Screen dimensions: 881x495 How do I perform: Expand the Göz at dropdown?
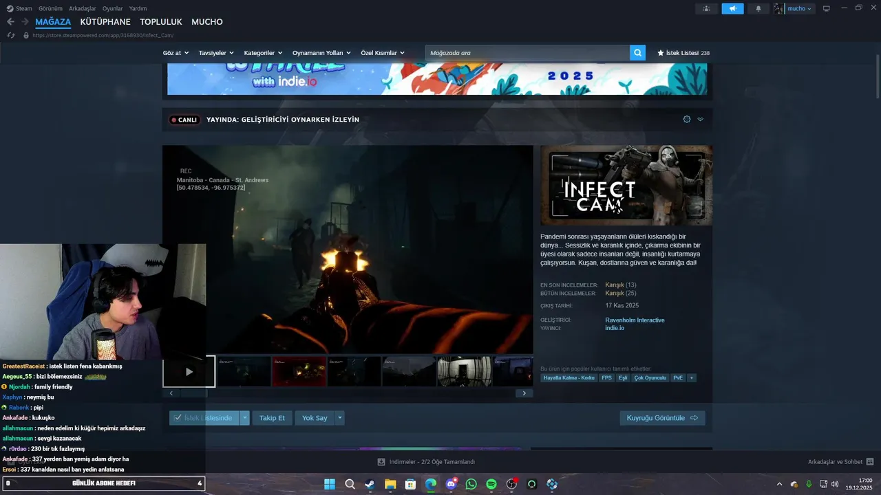click(176, 53)
